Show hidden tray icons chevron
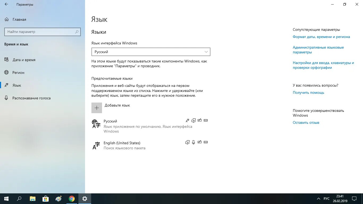 pyautogui.click(x=318, y=199)
